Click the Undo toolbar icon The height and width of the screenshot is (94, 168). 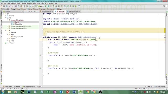(10, 6)
